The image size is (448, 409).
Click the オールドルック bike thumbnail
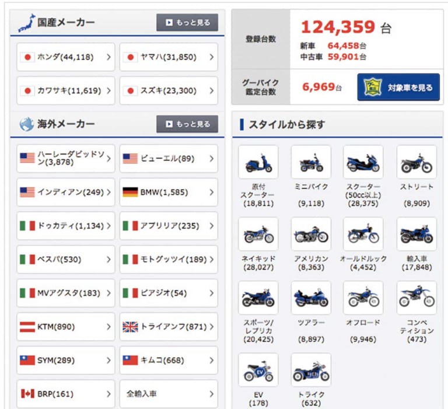point(363,234)
